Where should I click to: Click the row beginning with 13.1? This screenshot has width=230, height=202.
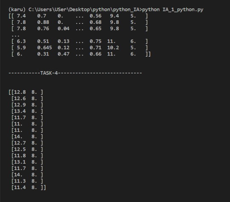pos(27,162)
